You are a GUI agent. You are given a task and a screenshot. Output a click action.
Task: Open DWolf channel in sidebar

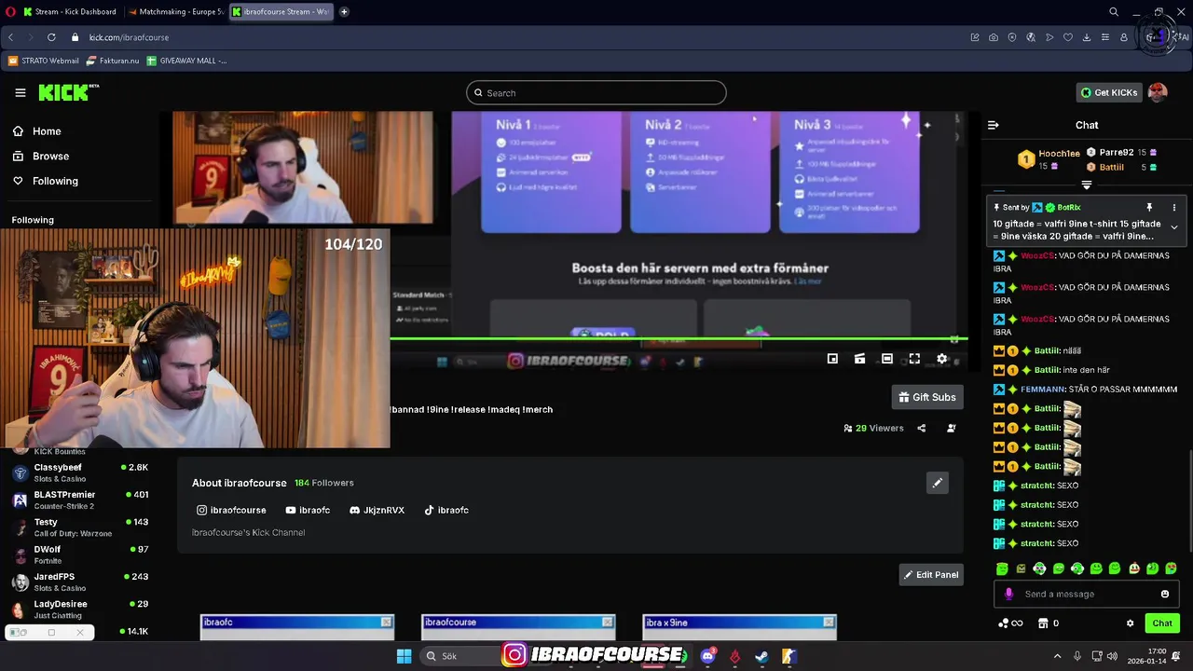80,555
